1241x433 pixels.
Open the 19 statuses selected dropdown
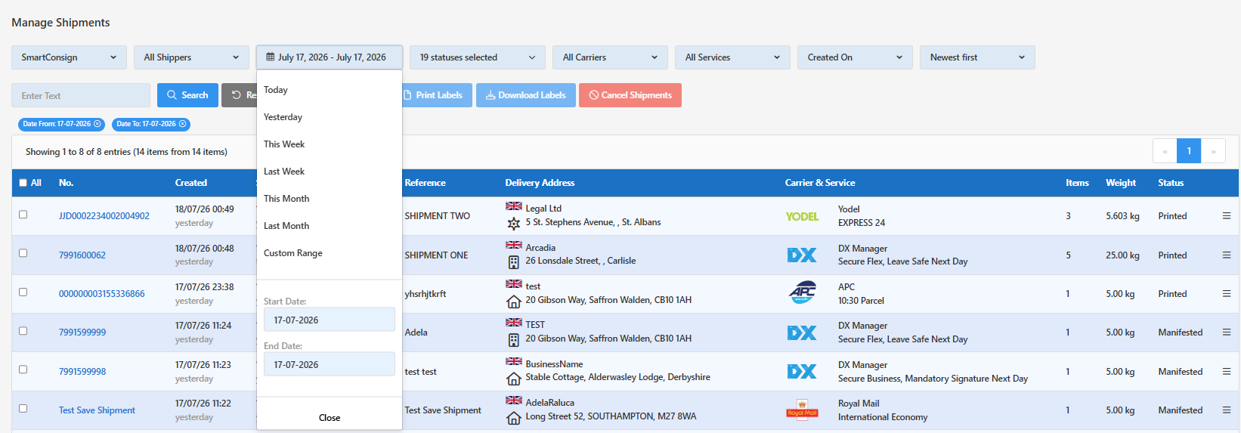coord(478,57)
